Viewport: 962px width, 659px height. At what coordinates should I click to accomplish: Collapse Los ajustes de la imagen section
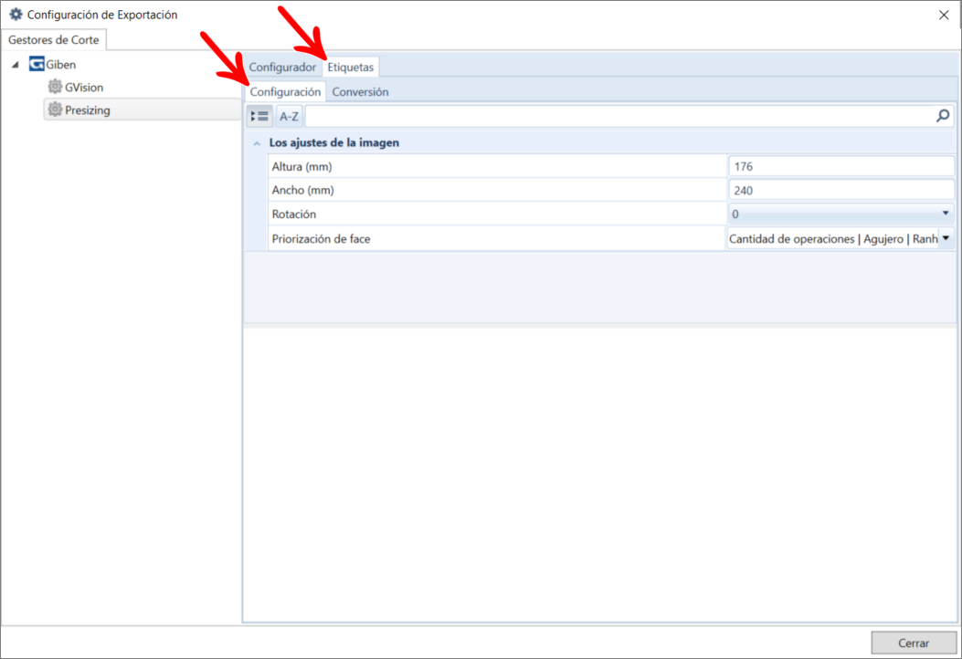tap(257, 142)
